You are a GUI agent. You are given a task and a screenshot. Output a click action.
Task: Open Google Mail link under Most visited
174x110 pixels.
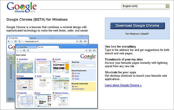tap(23, 93)
